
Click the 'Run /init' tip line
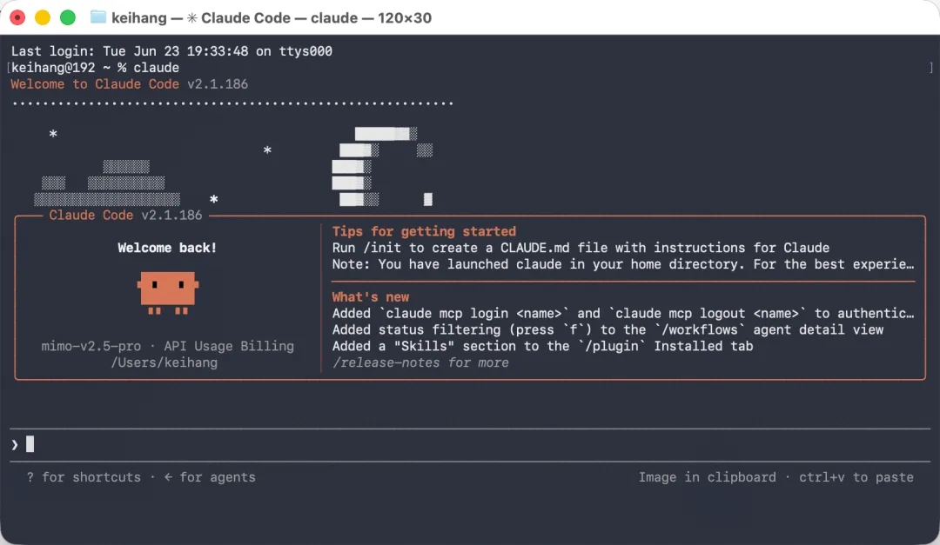click(x=581, y=248)
